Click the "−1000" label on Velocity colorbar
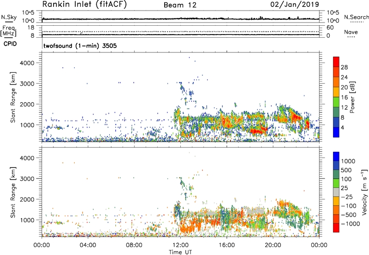This screenshot has width=369, height=255. (350, 224)
